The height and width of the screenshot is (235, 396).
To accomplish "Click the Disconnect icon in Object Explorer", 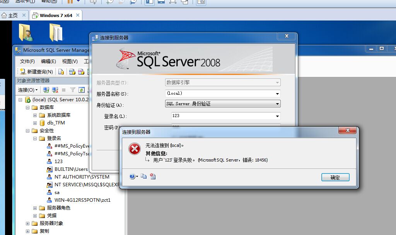I will [55, 90].
